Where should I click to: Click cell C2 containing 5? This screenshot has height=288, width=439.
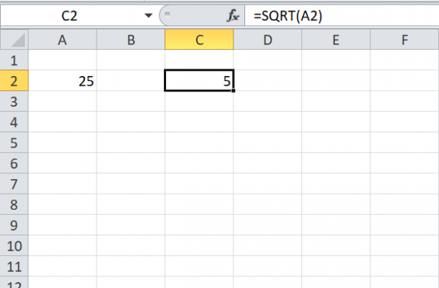tap(199, 80)
